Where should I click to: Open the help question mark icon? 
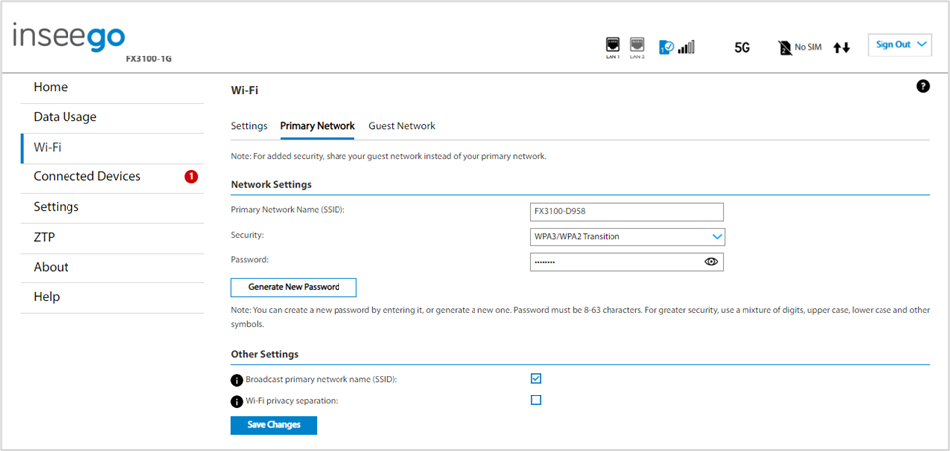923,87
